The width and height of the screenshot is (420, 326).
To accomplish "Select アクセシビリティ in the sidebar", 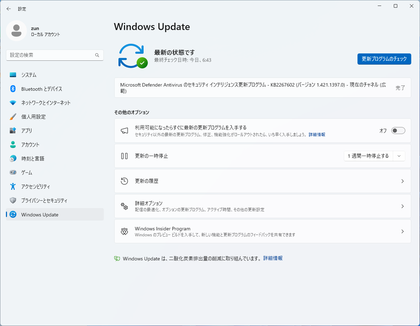I will (55, 187).
